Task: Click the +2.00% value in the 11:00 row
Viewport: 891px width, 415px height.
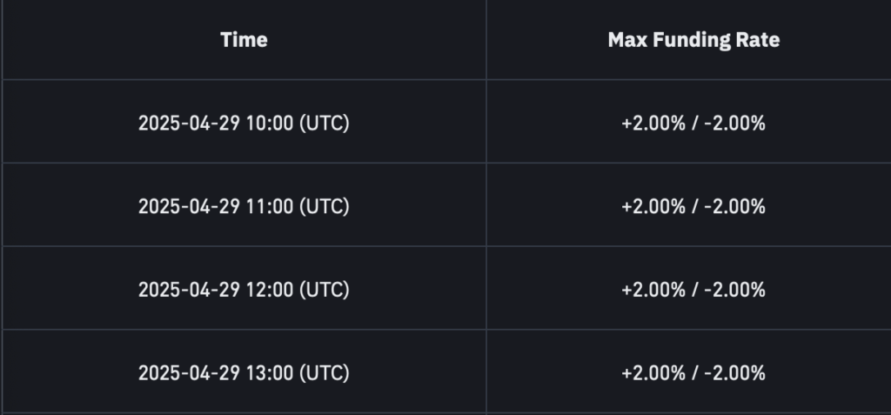Action: click(653, 206)
